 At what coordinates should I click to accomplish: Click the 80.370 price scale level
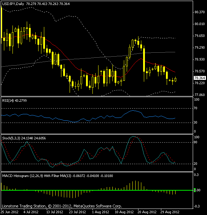200,12
